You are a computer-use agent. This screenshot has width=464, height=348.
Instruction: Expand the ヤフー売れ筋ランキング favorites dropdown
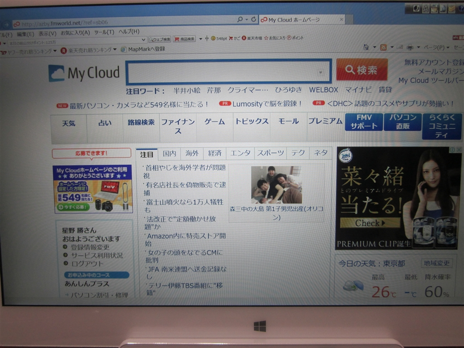[x=55, y=51]
